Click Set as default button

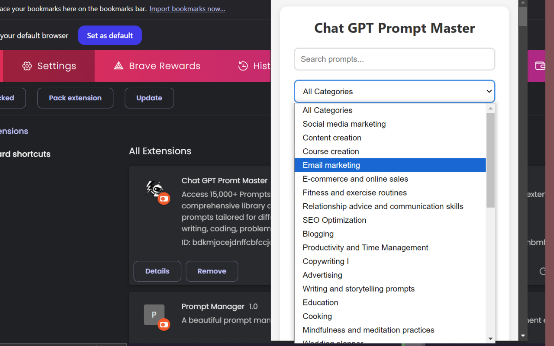[110, 35]
